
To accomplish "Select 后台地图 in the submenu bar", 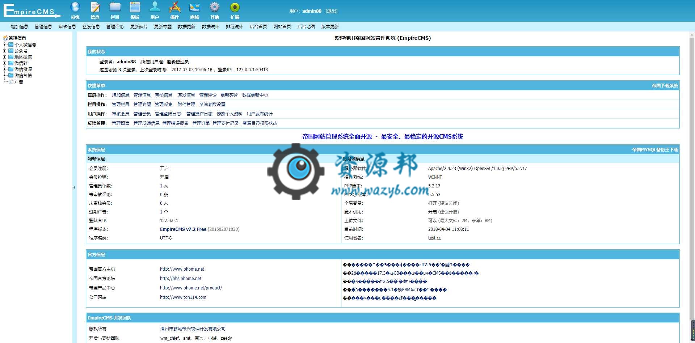I will pyautogui.click(x=306, y=27).
